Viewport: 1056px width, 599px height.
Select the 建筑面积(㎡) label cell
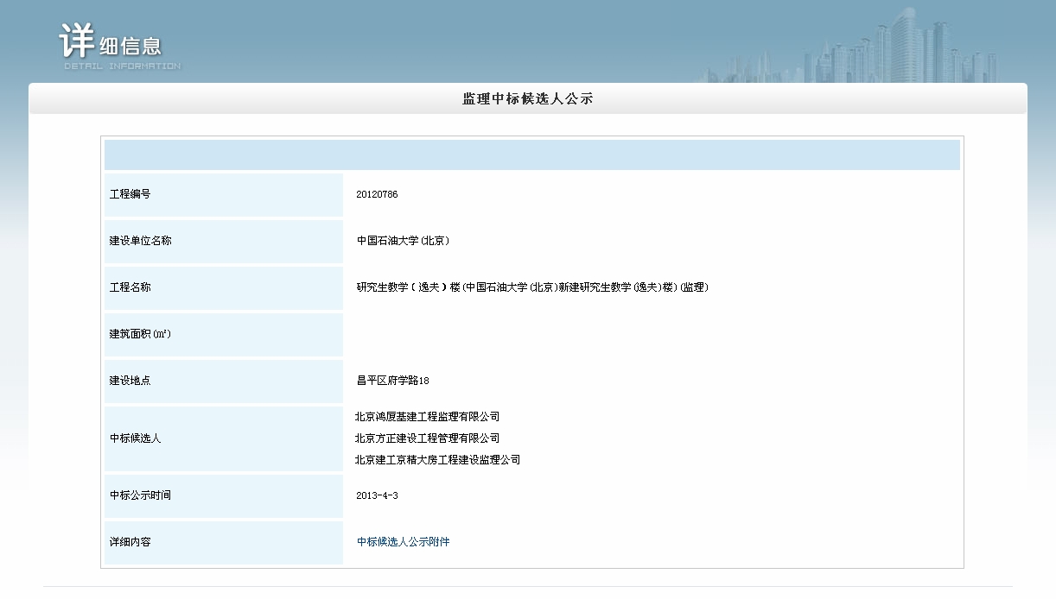point(224,334)
